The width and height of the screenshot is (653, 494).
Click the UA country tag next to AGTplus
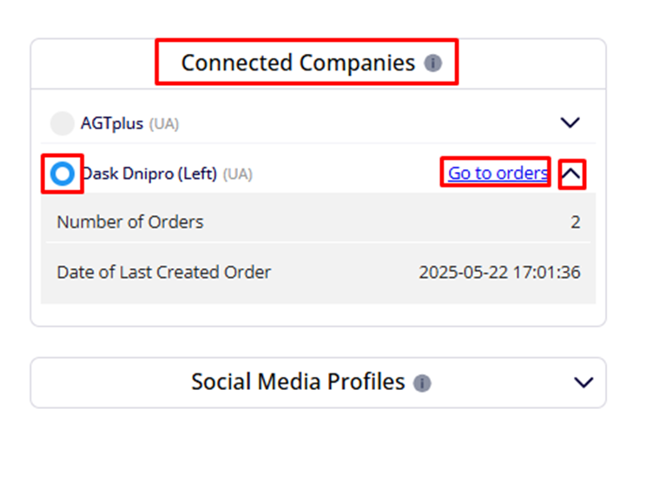click(164, 124)
